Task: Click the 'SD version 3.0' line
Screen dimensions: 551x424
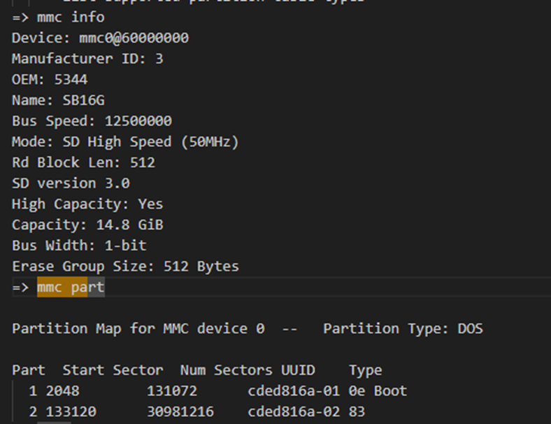Action: tap(71, 183)
